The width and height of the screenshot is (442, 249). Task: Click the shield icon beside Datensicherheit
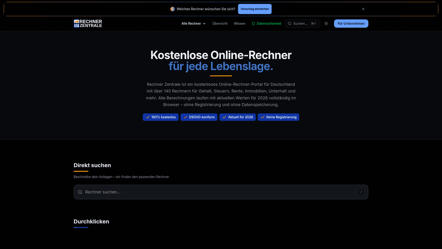253,24
